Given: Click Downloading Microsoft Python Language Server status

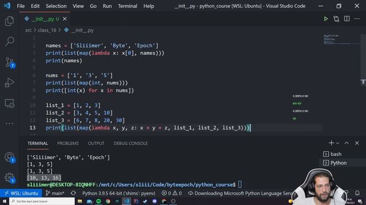Looking at the screenshot, I should pos(240,193).
